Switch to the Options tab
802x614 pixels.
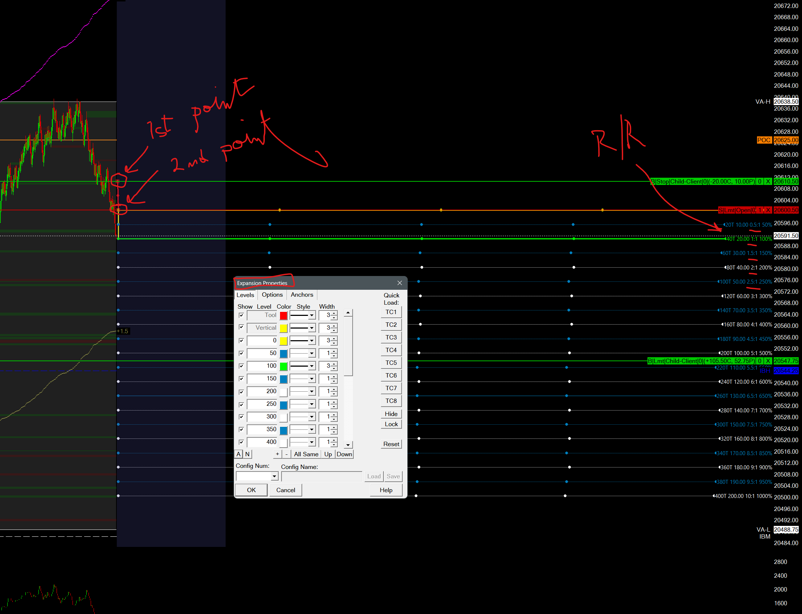coord(272,294)
